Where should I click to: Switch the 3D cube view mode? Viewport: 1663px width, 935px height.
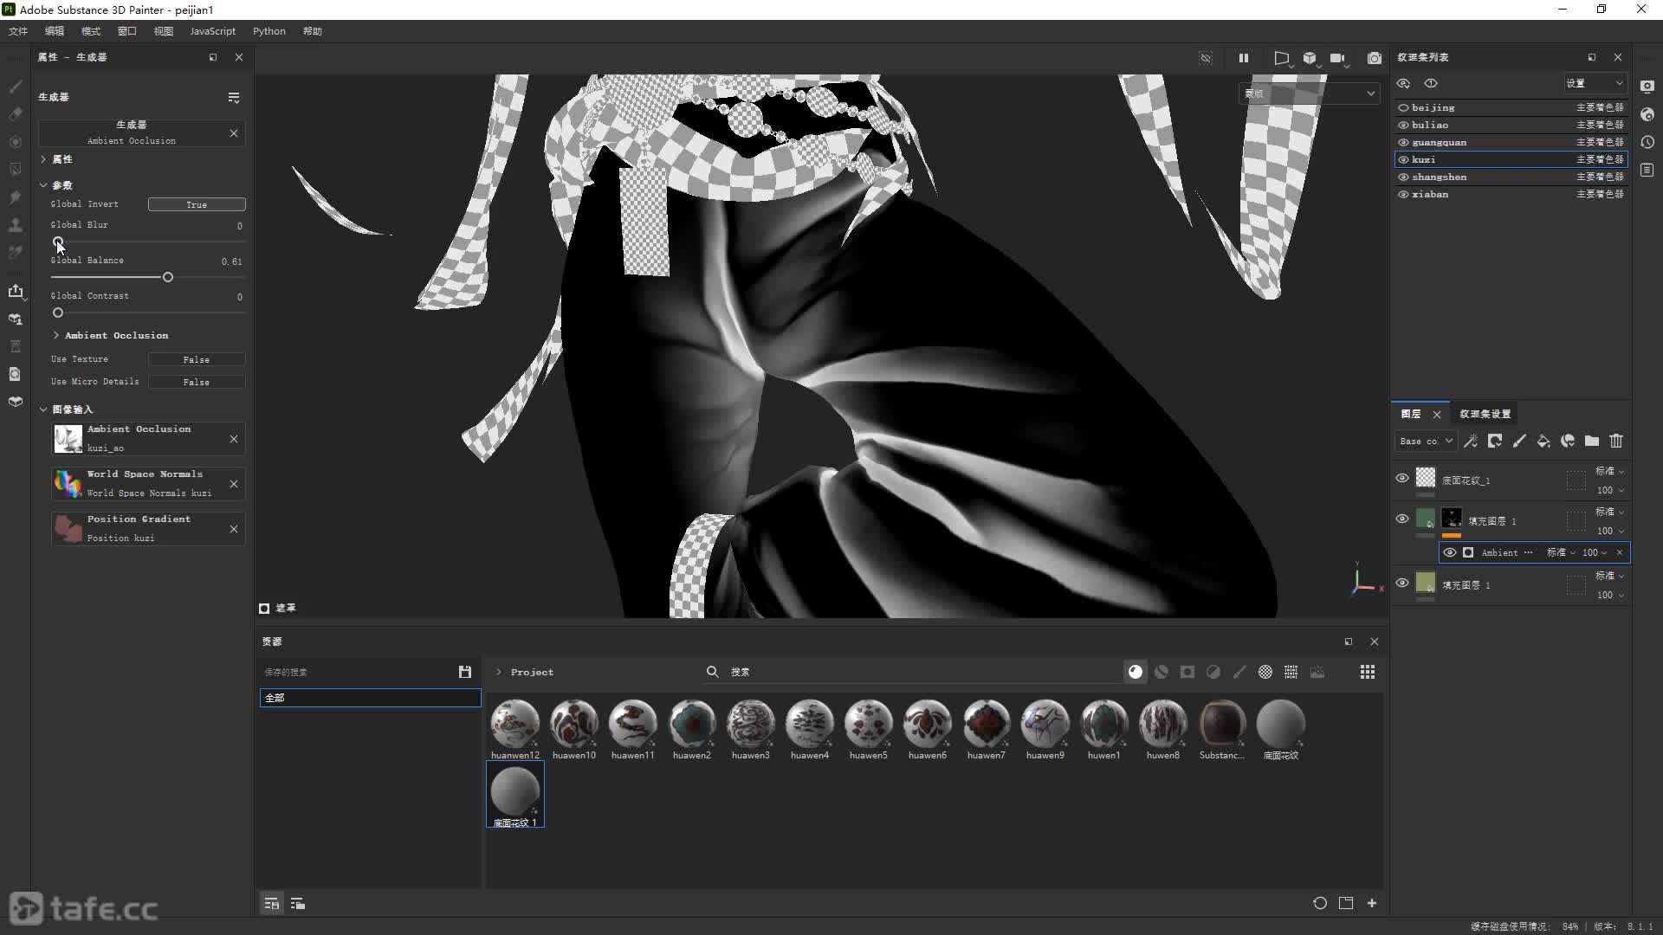click(x=1310, y=58)
